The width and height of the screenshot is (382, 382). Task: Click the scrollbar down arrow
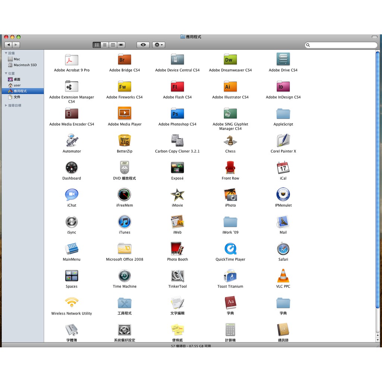[x=378, y=340]
